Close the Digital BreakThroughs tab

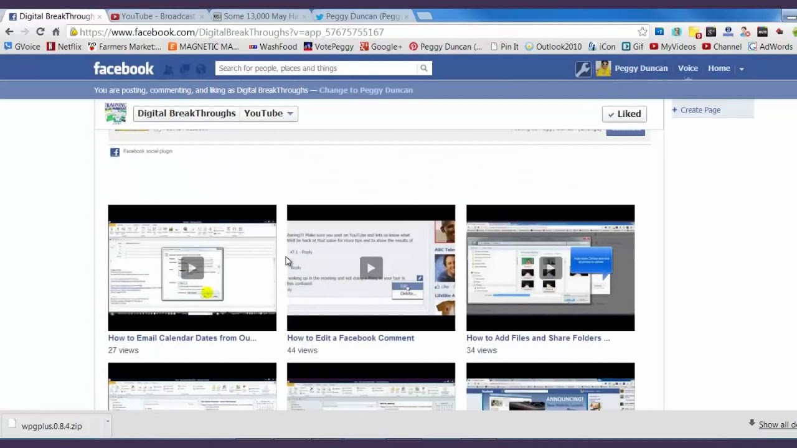[x=99, y=17]
